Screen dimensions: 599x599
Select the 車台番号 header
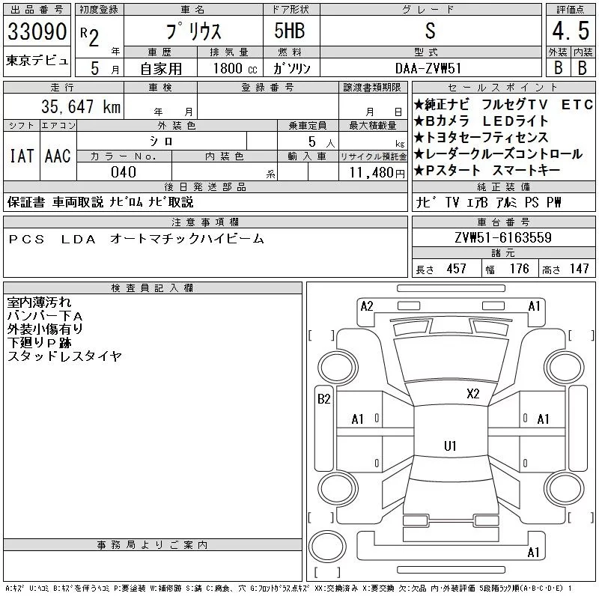[503, 222]
